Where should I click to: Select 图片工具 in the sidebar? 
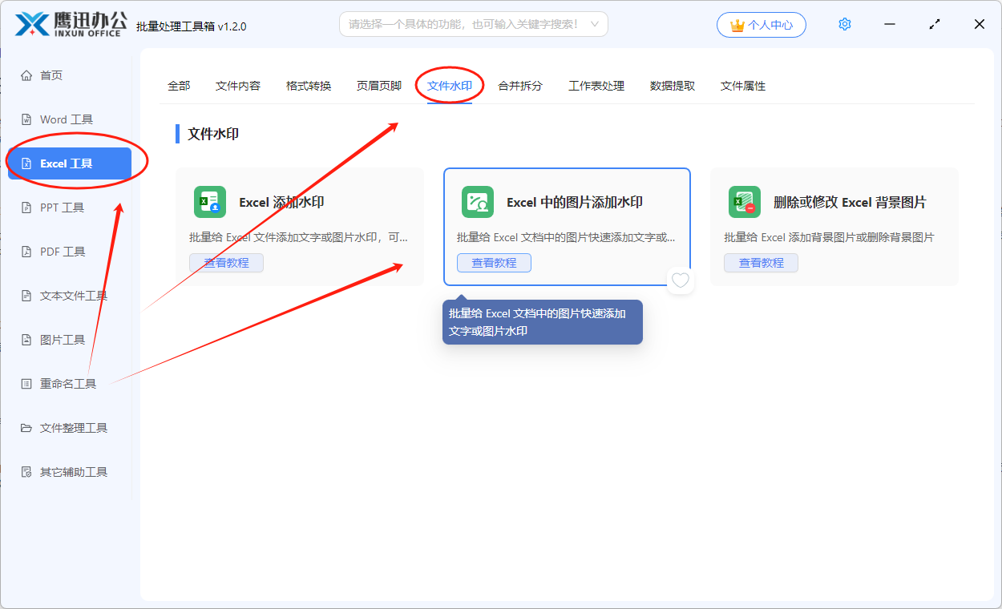point(63,340)
